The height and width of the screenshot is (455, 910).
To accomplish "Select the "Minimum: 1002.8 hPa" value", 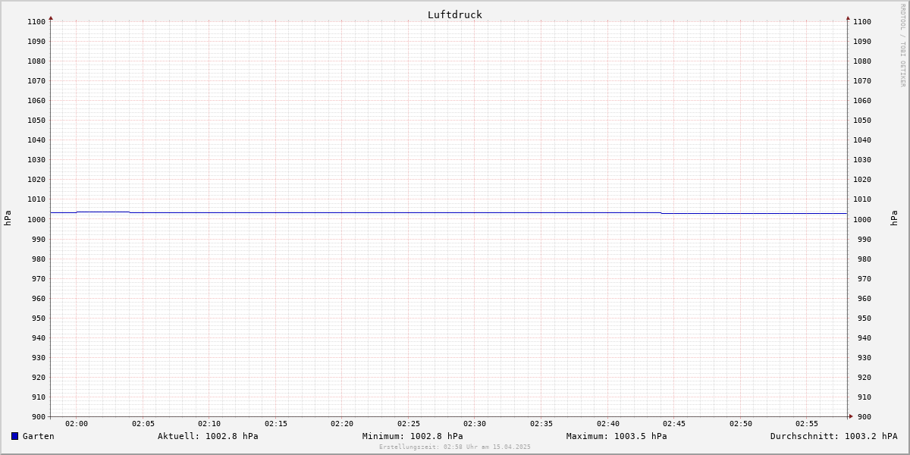I will [x=413, y=436].
